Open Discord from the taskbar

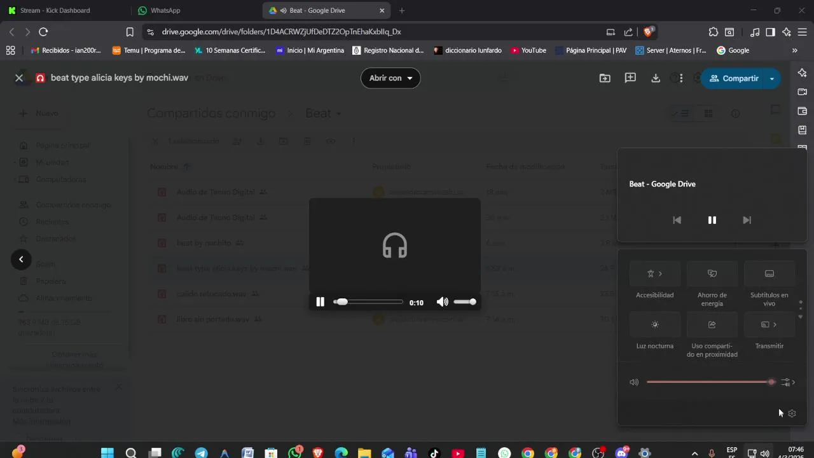pyautogui.click(x=621, y=454)
